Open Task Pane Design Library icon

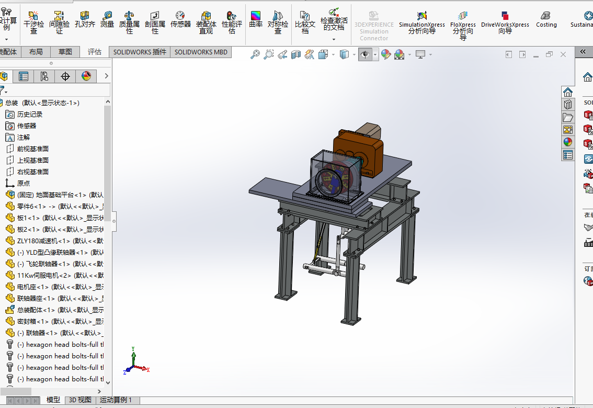(x=568, y=105)
